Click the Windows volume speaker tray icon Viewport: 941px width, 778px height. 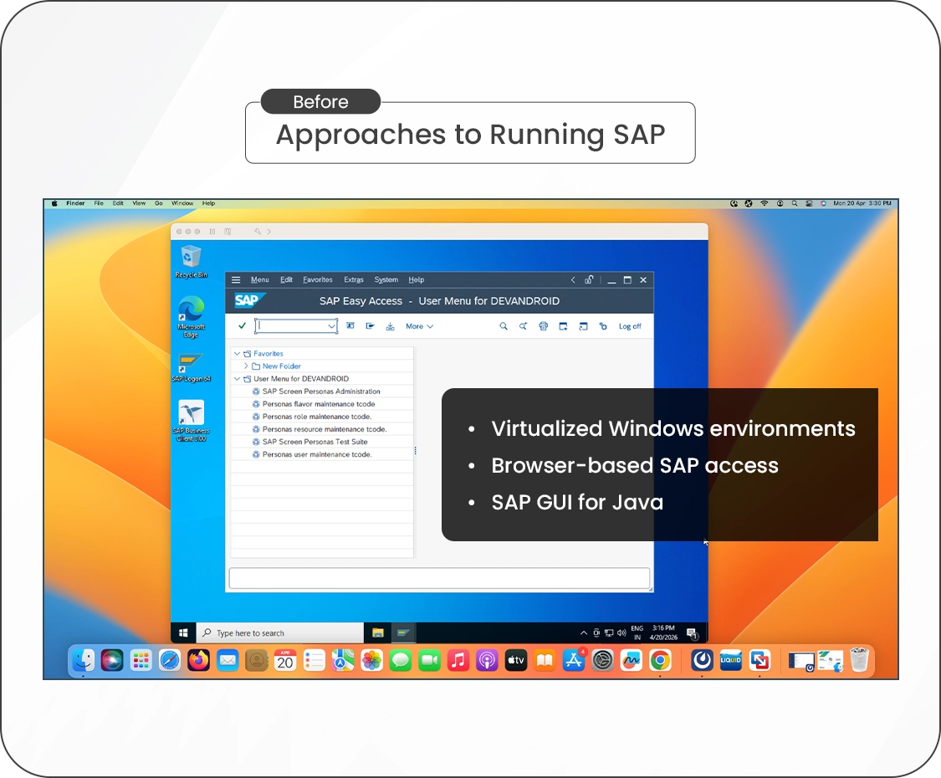point(621,632)
